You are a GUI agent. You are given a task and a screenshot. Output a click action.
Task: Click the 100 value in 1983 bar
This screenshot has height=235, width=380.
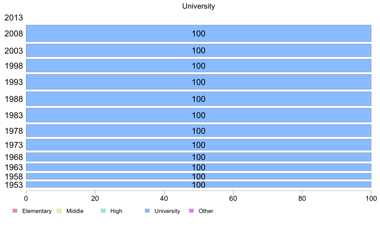coord(199,115)
